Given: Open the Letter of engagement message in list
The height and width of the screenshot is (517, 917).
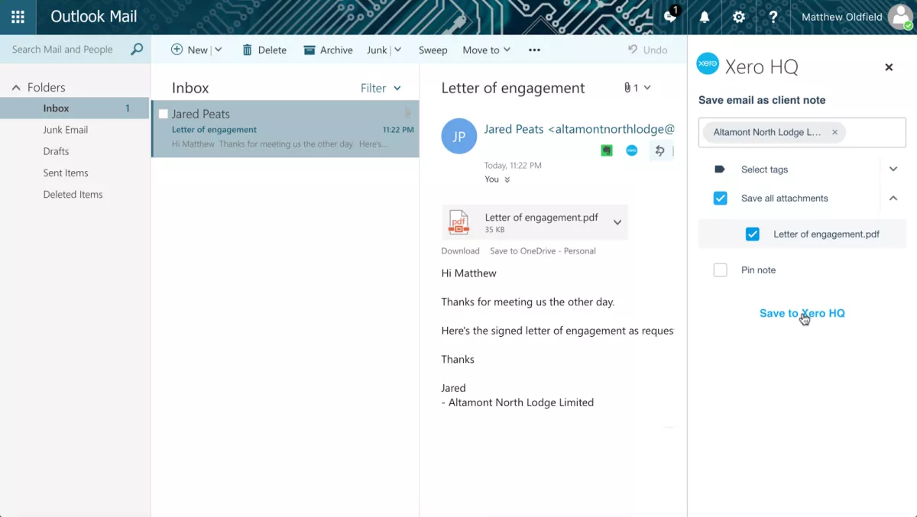Looking at the screenshot, I should [285, 128].
